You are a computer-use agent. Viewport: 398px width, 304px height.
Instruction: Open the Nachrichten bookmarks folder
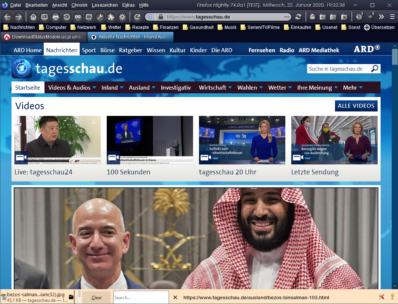(x=19, y=27)
